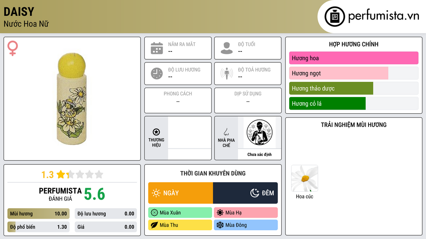Viewport: 426px width, 239px height.
Task: Click the Nước Hoa Nữ subtitle
Action: tap(26, 24)
